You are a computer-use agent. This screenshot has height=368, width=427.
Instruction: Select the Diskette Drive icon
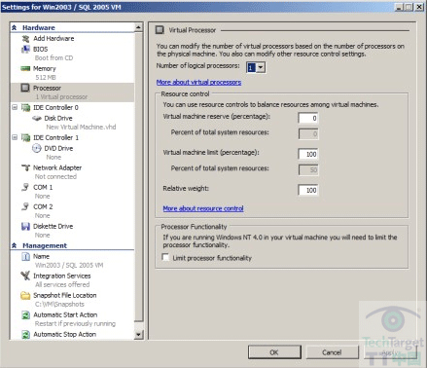pos(25,226)
